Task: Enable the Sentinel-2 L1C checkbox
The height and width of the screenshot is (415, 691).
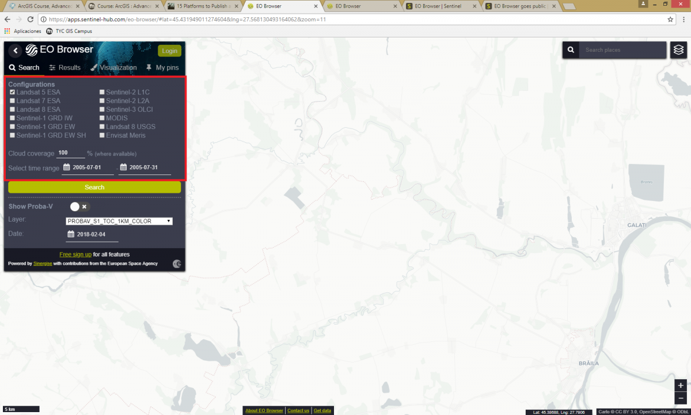Action: coord(102,92)
